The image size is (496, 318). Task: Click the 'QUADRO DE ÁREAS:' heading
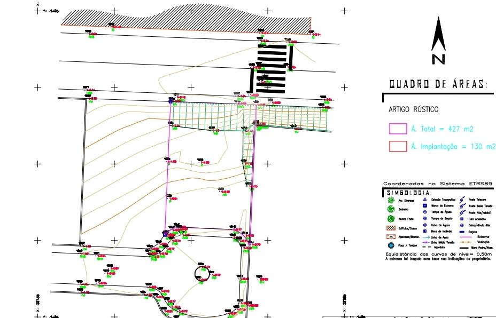[x=438, y=84]
